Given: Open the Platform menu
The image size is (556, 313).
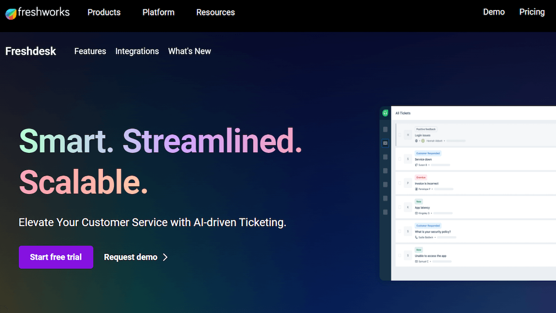Looking at the screenshot, I should coord(158,12).
